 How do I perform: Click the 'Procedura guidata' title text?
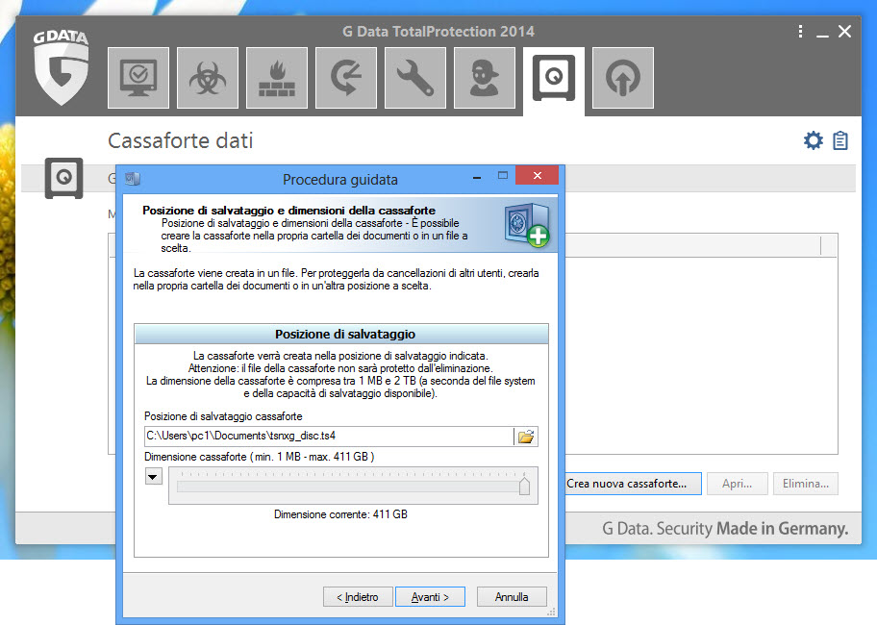coord(340,180)
